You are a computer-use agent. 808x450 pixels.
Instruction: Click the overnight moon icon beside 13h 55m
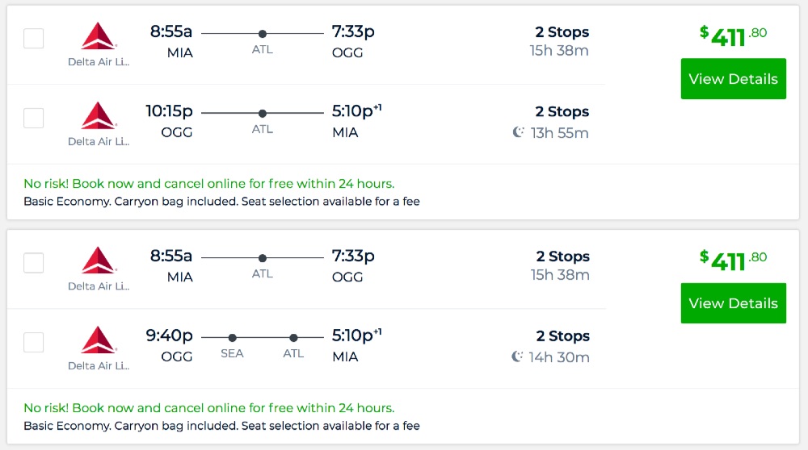[x=519, y=132]
